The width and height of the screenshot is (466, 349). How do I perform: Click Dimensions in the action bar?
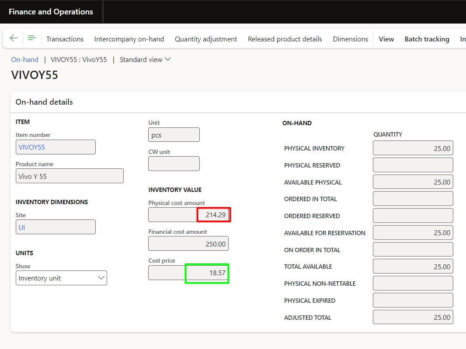[350, 39]
